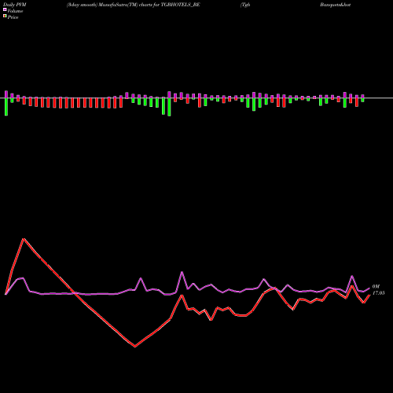Click the MunafaSutra charts TGBHOTELS_BE heading

tap(134, 5)
